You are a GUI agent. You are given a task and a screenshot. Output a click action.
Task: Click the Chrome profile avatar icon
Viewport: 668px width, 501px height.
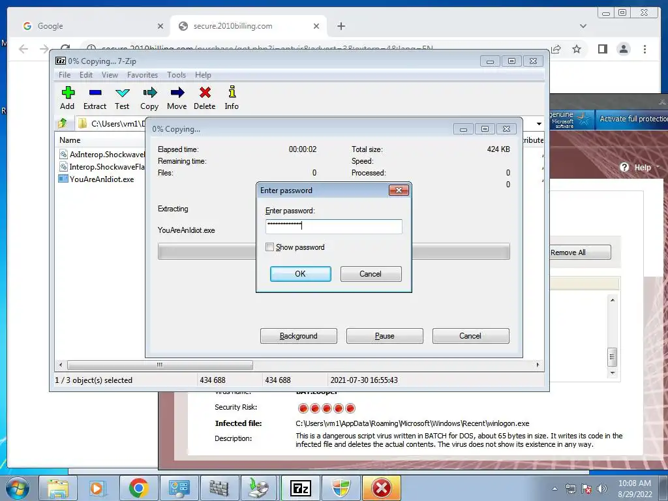(x=623, y=49)
